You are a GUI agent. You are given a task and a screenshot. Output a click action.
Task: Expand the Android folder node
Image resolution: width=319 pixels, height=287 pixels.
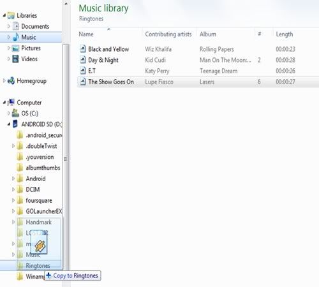coord(13,179)
